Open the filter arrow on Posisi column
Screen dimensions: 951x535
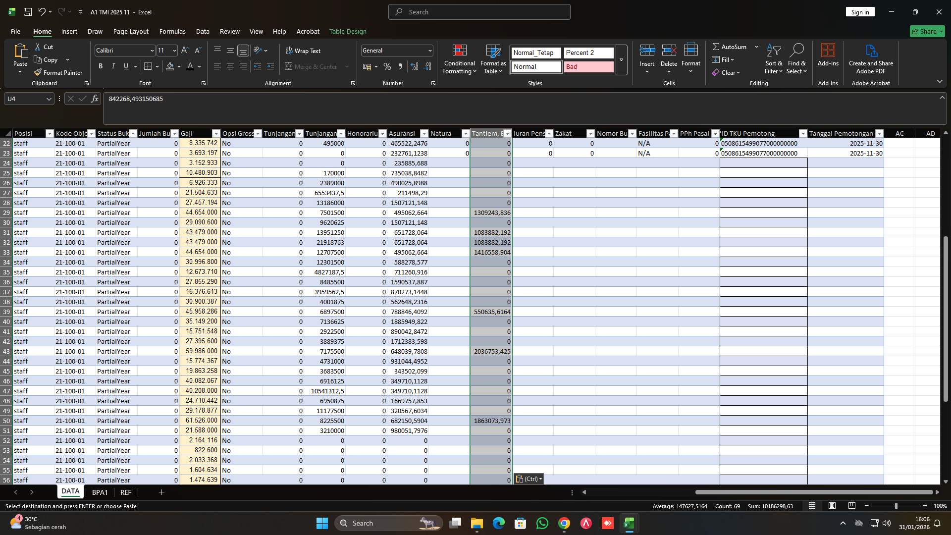[49, 133]
